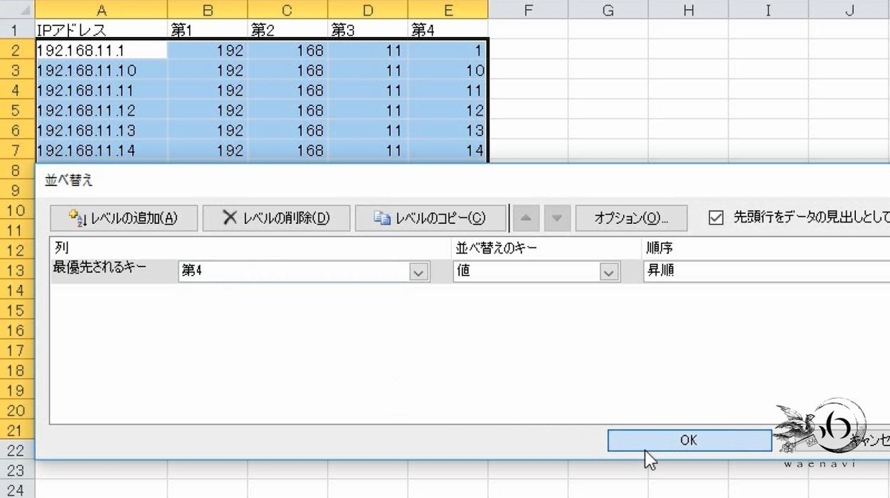Select row 5 header
The image size is (890, 498).
tap(15, 110)
